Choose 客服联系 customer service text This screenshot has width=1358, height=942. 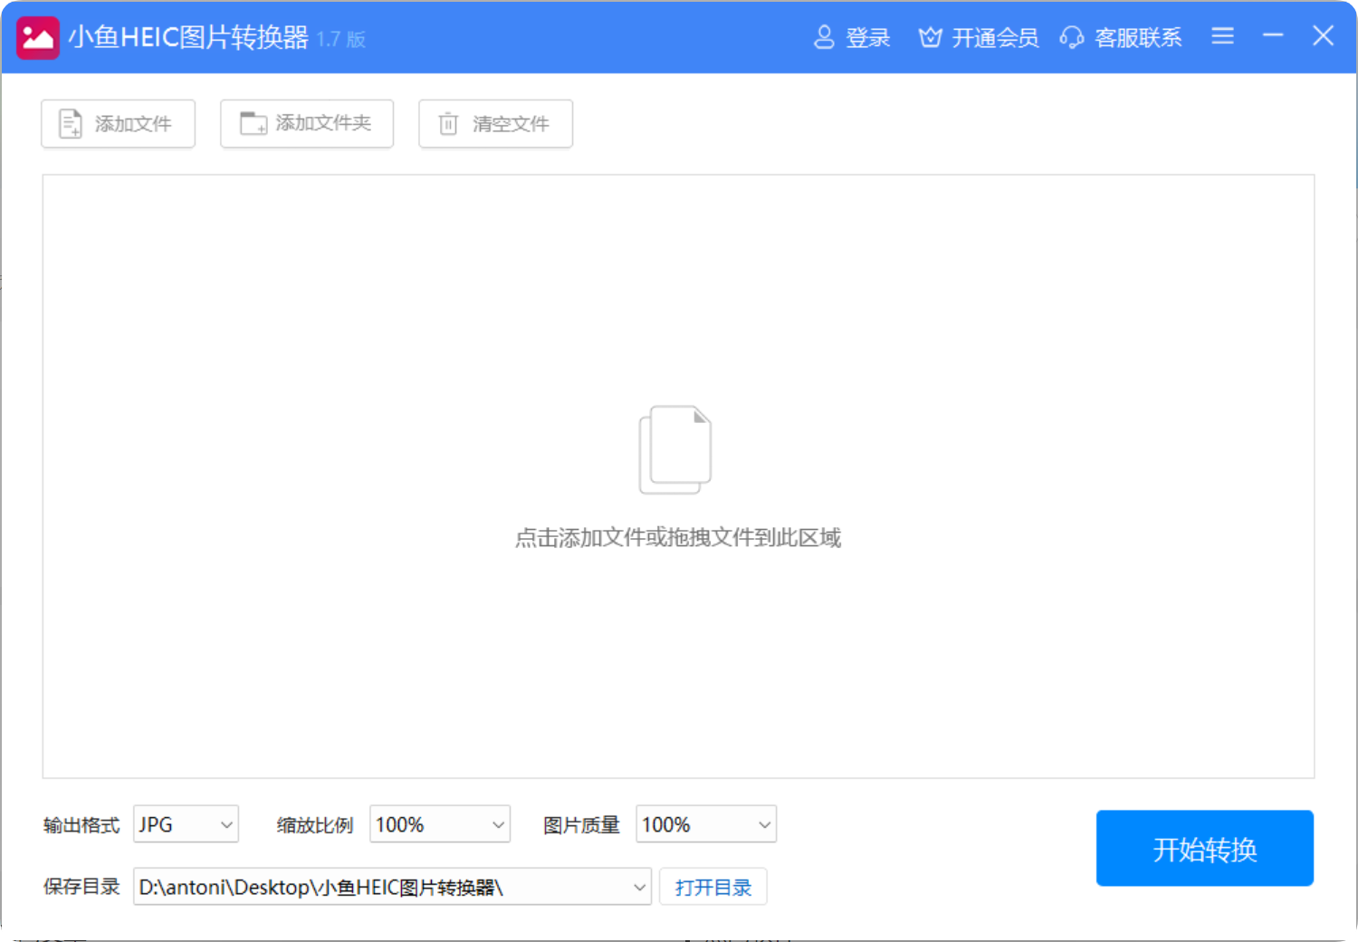1138,38
